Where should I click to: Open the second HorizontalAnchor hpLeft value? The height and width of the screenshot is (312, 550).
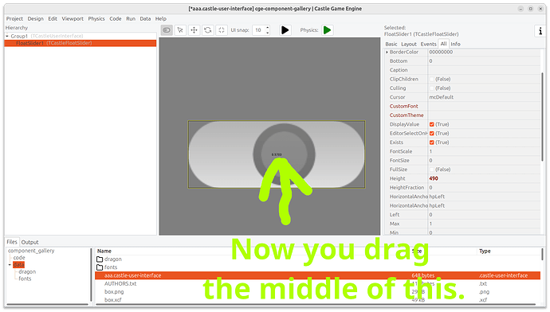484,206
